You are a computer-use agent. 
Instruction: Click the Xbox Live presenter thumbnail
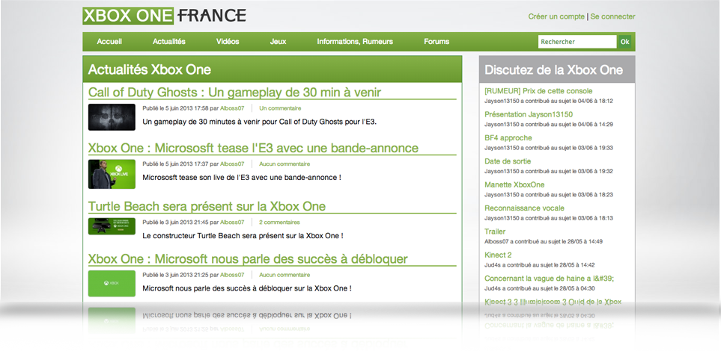112,174
